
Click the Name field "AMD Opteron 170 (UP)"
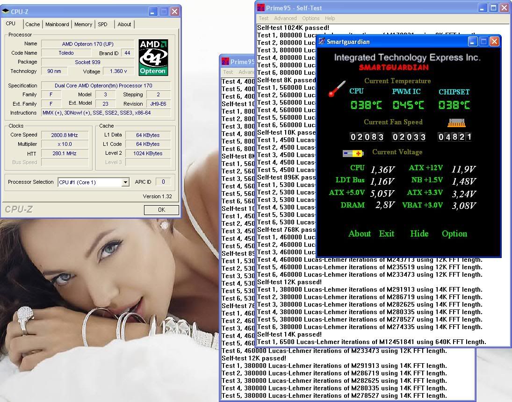[88, 44]
